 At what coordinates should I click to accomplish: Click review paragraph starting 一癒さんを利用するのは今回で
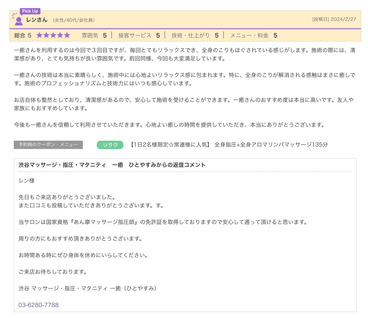[185, 54]
